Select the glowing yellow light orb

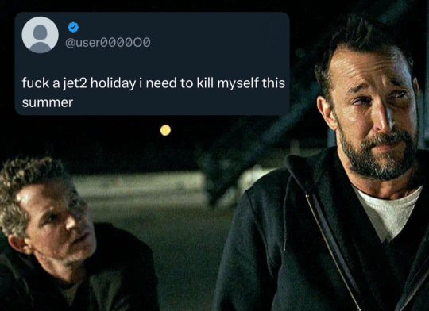(x=165, y=130)
